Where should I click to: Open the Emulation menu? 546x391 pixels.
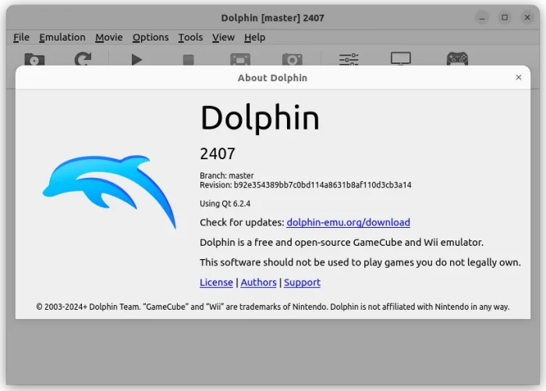click(62, 37)
